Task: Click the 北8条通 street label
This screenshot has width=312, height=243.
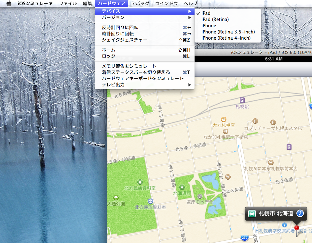Action: pos(123,94)
